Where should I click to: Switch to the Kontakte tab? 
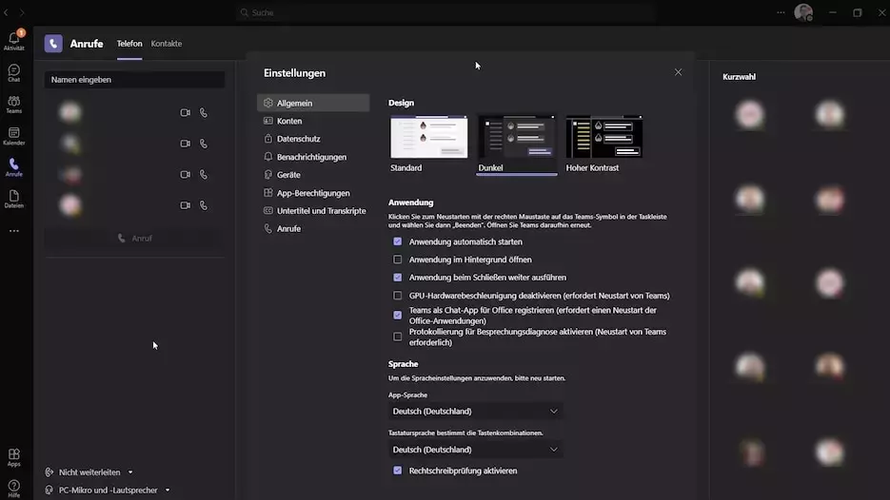(166, 44)
